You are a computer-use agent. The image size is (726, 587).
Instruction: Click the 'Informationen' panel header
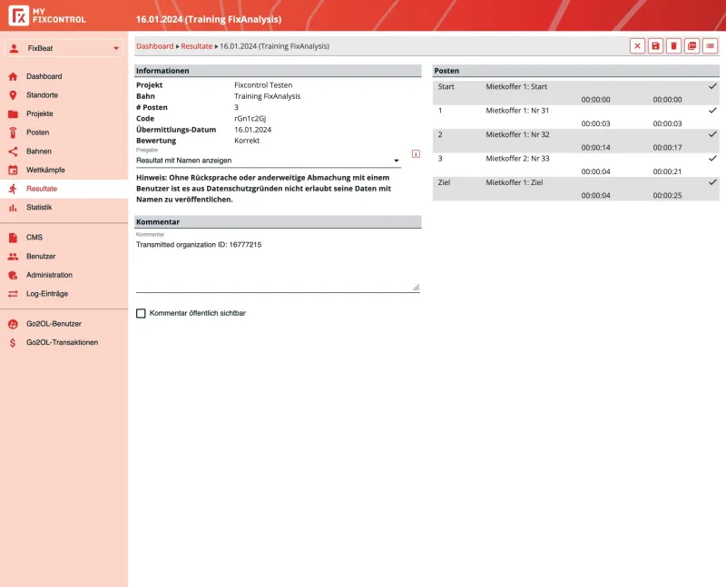tap(278, 71)
